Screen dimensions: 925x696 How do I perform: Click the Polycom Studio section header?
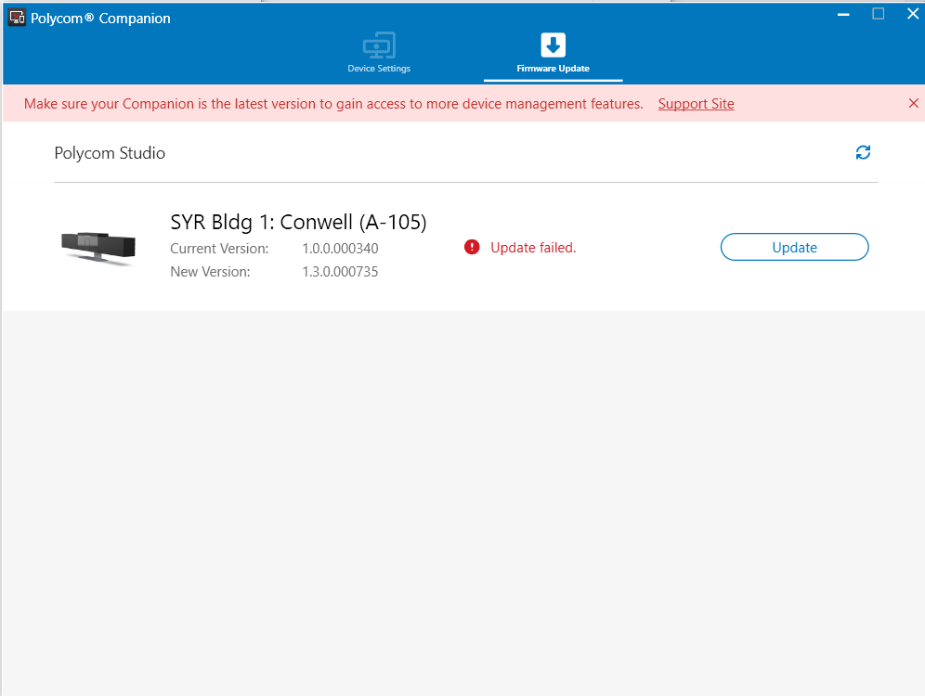110,152
